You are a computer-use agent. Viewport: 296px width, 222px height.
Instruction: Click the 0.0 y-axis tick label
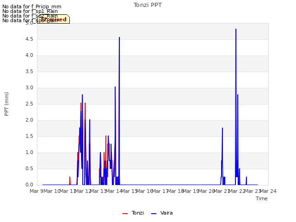pos(29,185)
